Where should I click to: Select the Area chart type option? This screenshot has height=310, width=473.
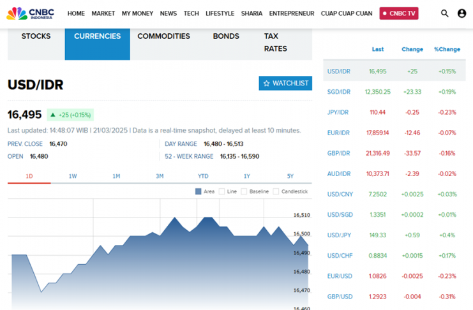[199, 191]
